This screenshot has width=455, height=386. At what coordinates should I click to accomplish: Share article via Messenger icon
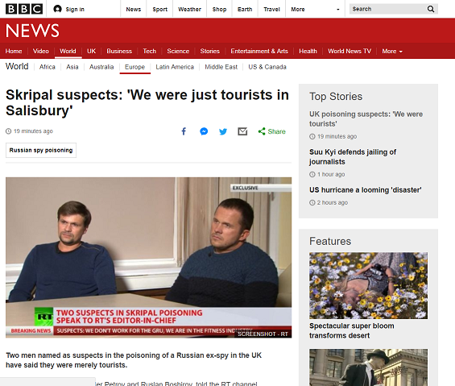pyautogui.click(x=204, y=131)
